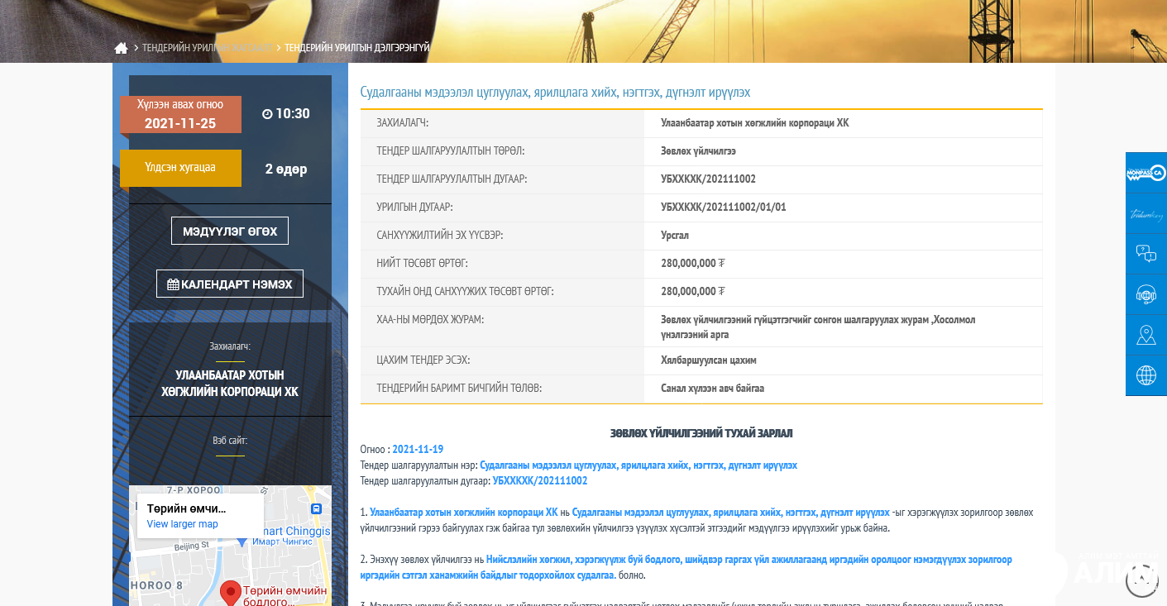Click the Урсгал funding source value
This screenshot has height=606, width=1167.
(x=675, y=235)
